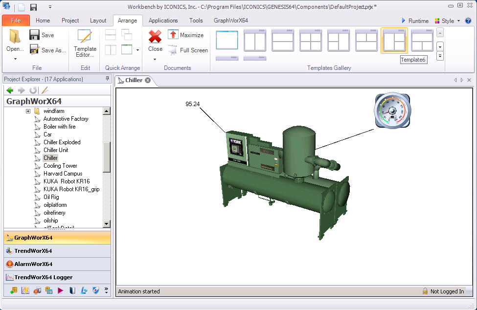Enter Full Screen mode
This screenshot has height=310, width=477.
point(173,50)
